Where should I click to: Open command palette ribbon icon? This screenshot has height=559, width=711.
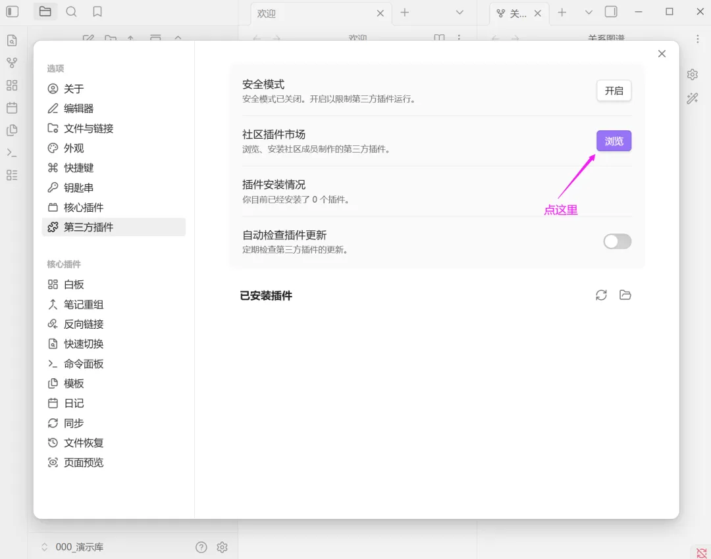pyautogui.click(x=13, y=153)
